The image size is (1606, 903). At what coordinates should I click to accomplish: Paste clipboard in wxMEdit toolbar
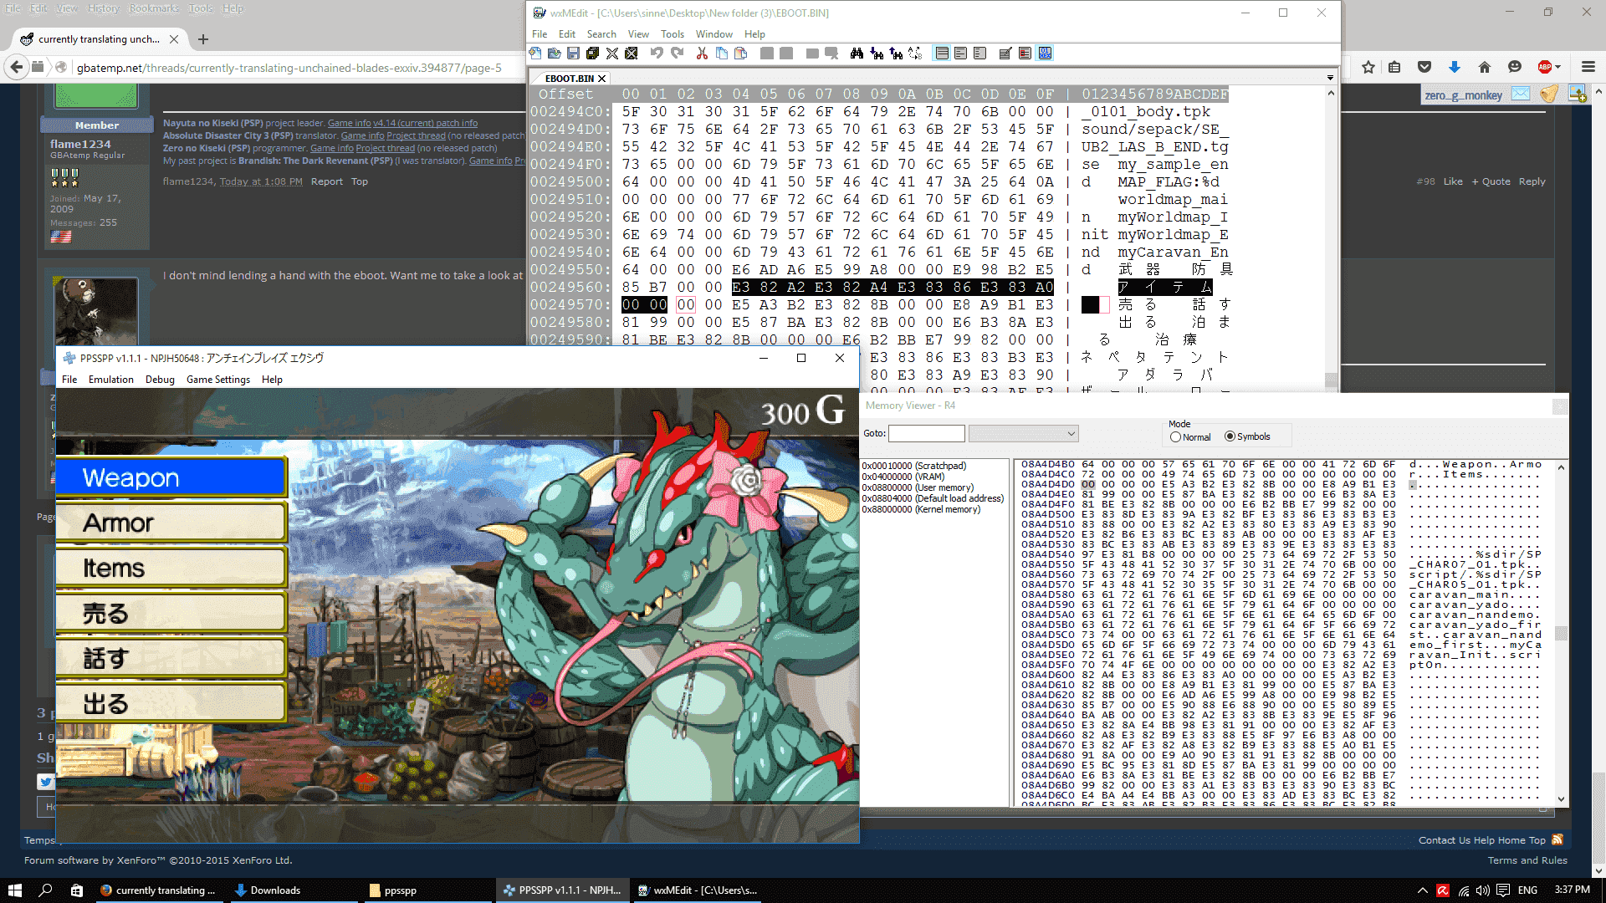(740, 54)
